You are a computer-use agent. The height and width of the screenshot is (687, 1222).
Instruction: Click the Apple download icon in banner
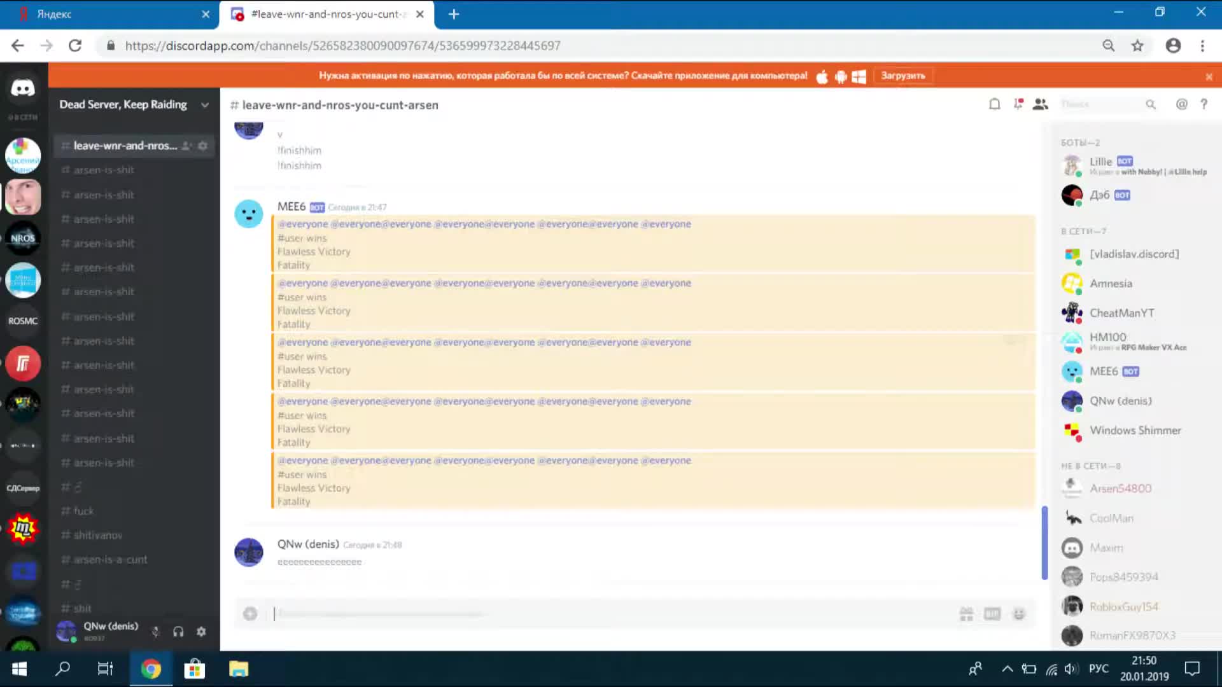pyautogui.click(x=822, y=77)
